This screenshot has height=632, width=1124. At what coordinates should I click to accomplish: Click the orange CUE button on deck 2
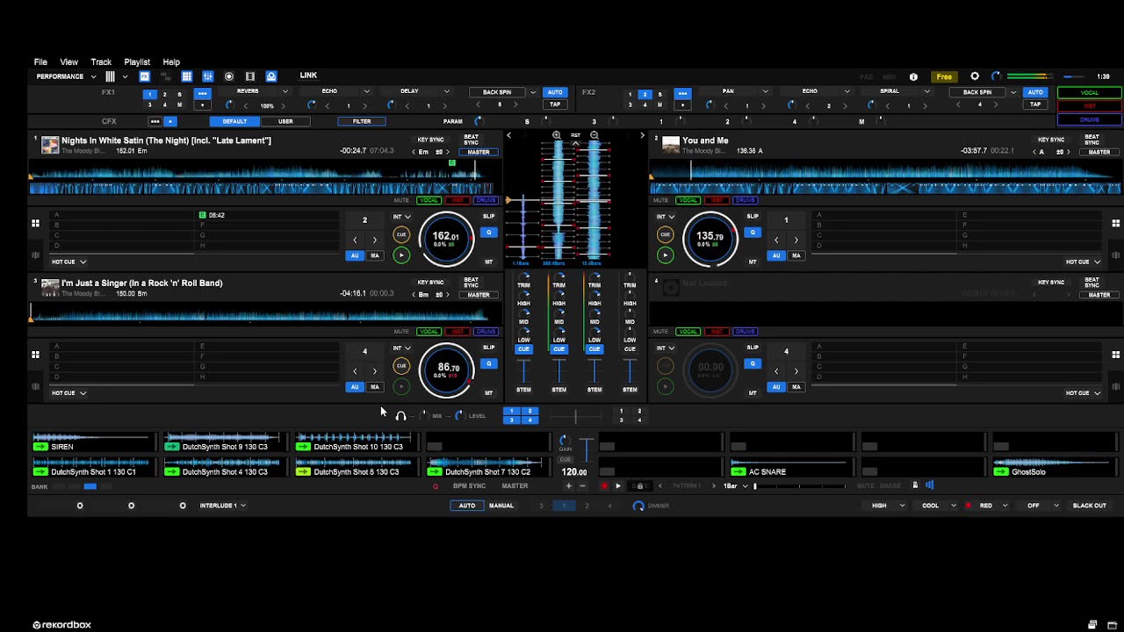pos(665,234)
